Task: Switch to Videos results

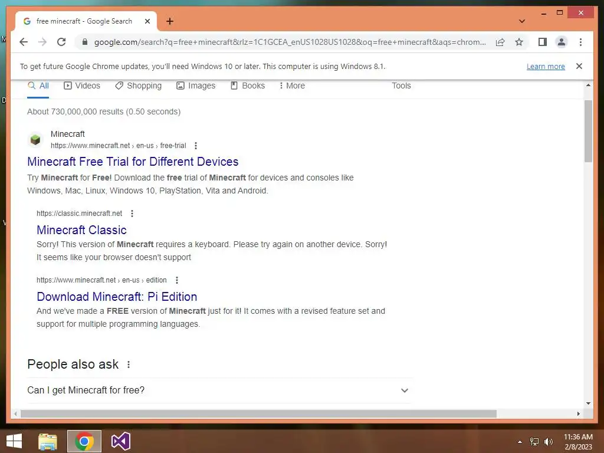Action: [81, 86]
